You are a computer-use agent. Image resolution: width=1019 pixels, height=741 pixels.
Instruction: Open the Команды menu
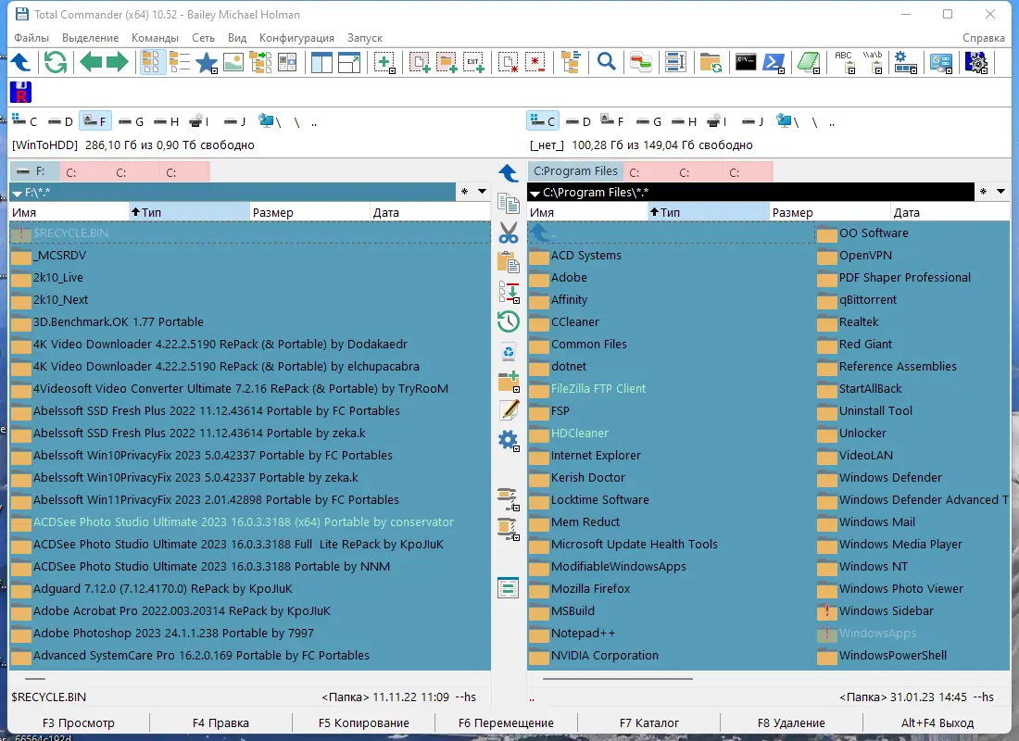click(155, 38)
